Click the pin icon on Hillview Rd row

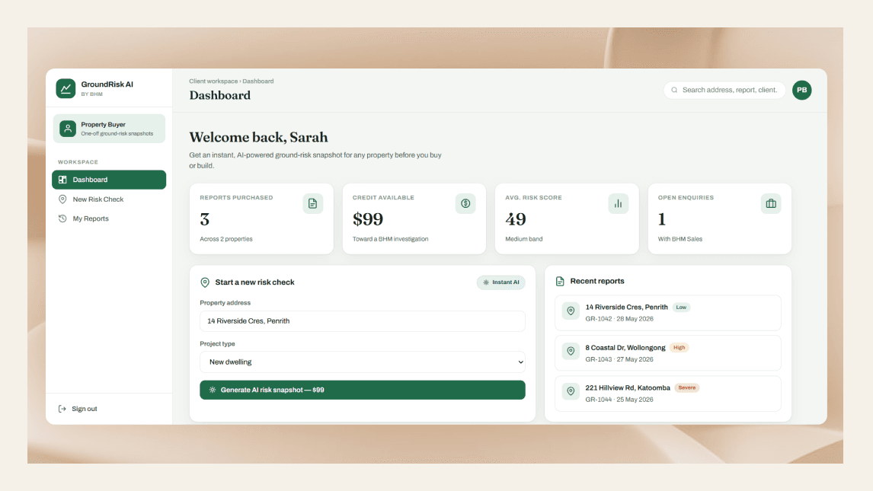pos(571,391)
